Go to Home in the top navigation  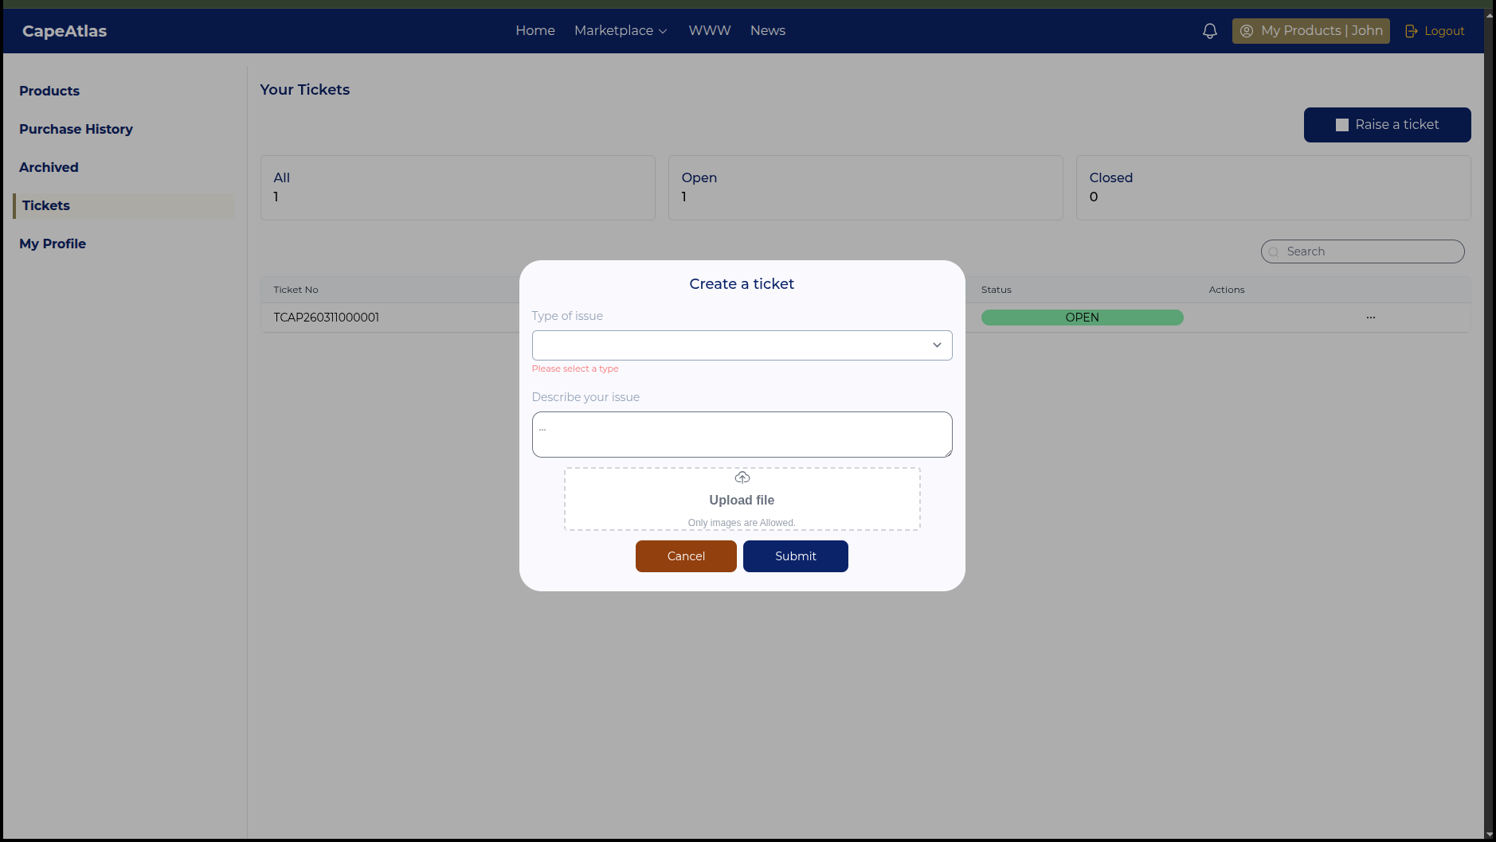pos(535,30)
